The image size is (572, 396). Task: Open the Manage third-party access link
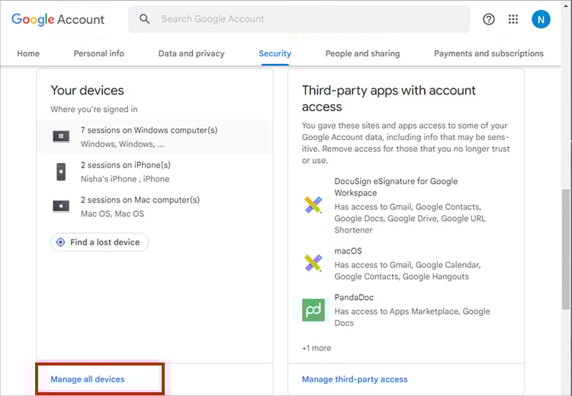tap(355, 379)
